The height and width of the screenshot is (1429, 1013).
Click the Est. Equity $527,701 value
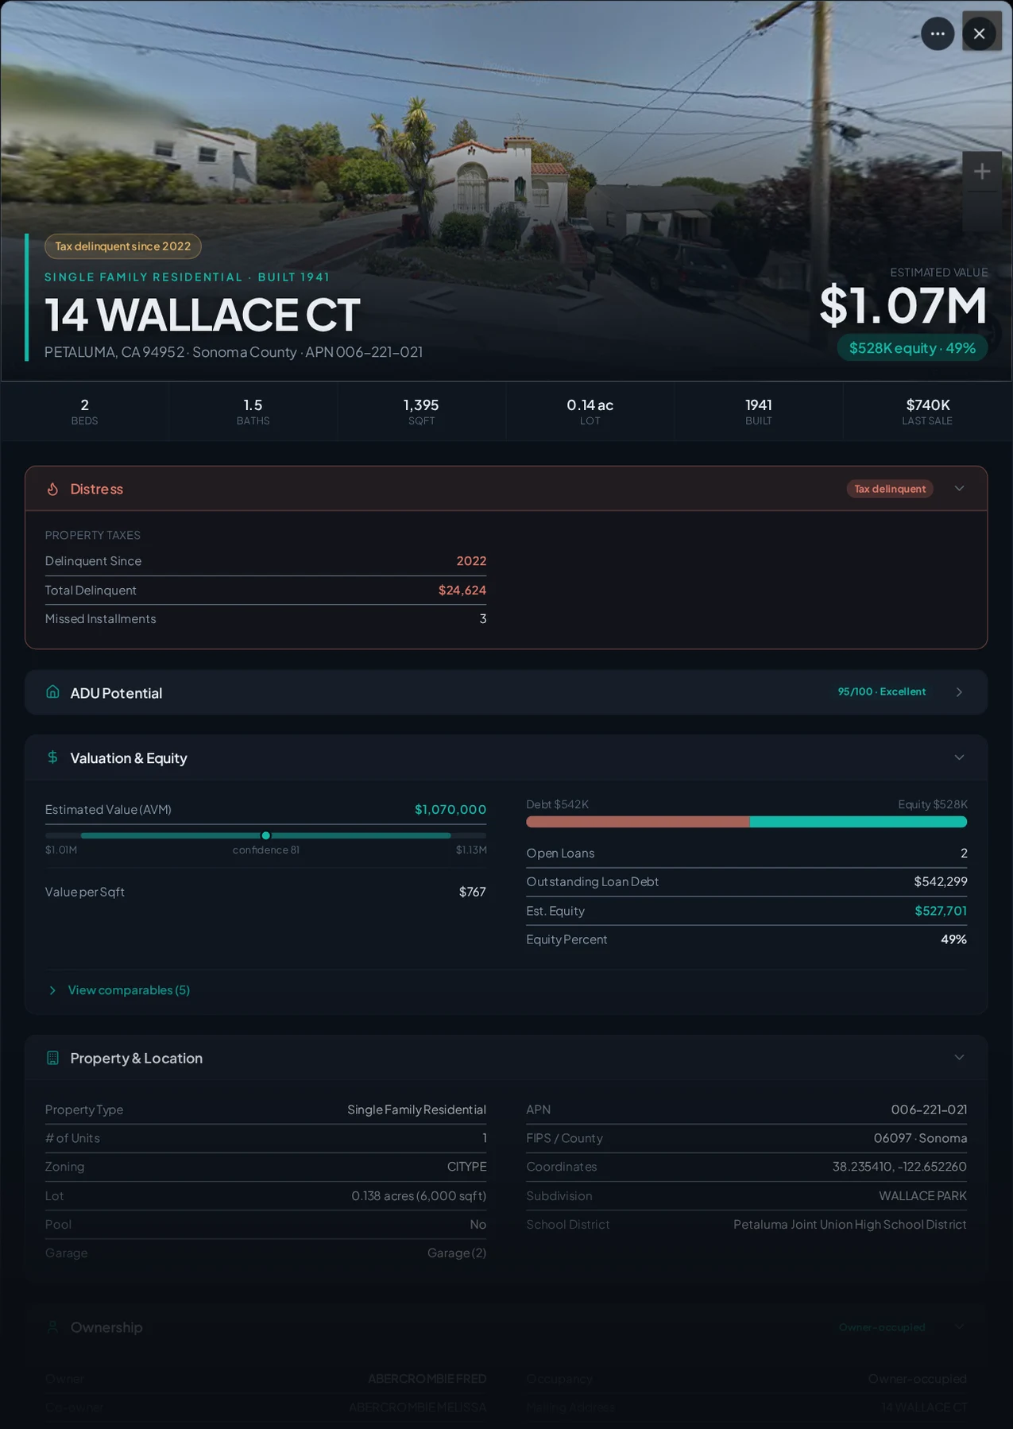941,911
